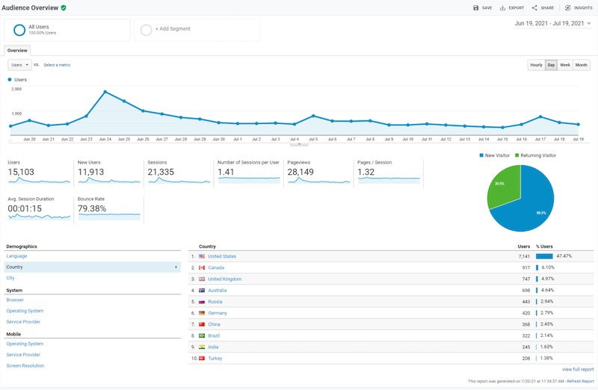
Task: Select the Overview tab
Action: tap(17, 50)
